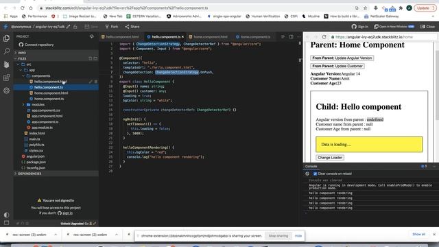Collapse the project panel cloud icon
The height and width of the screenshot is (247, 439).
click(91, 36)
